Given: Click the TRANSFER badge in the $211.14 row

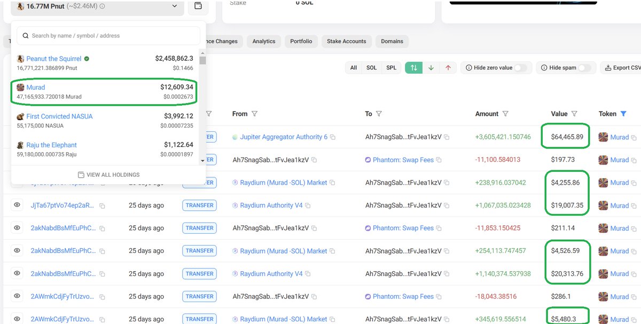Looking at the screenshot, I should point(200,228).
